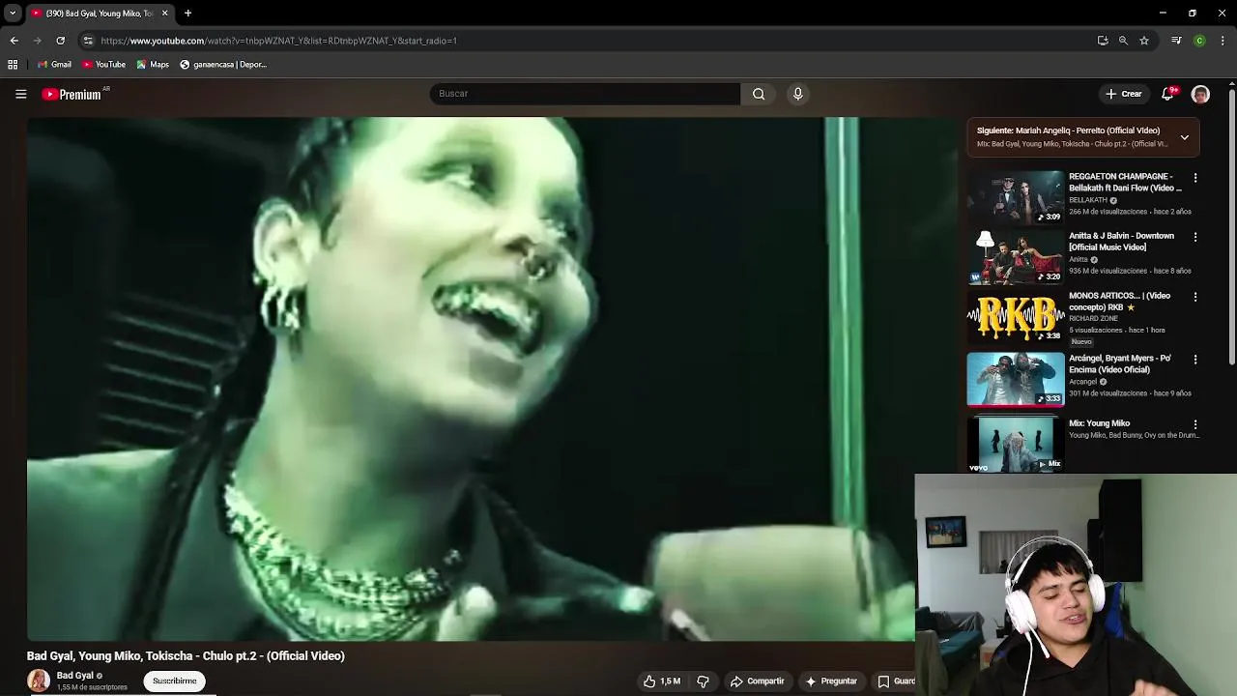The image size is (1237, 696).
Task: Click the BELLAKATH channel name
Action: point(1088,200)
